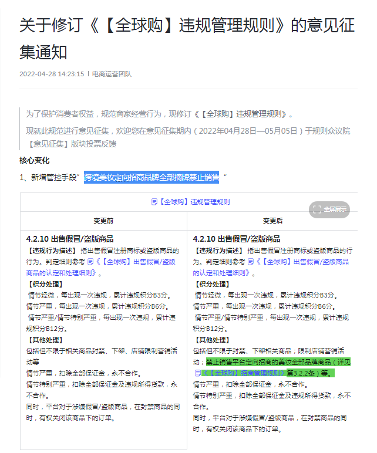
Task: Open the 【全球购】违规管理规则 document link above table
Action: (194, 202)
